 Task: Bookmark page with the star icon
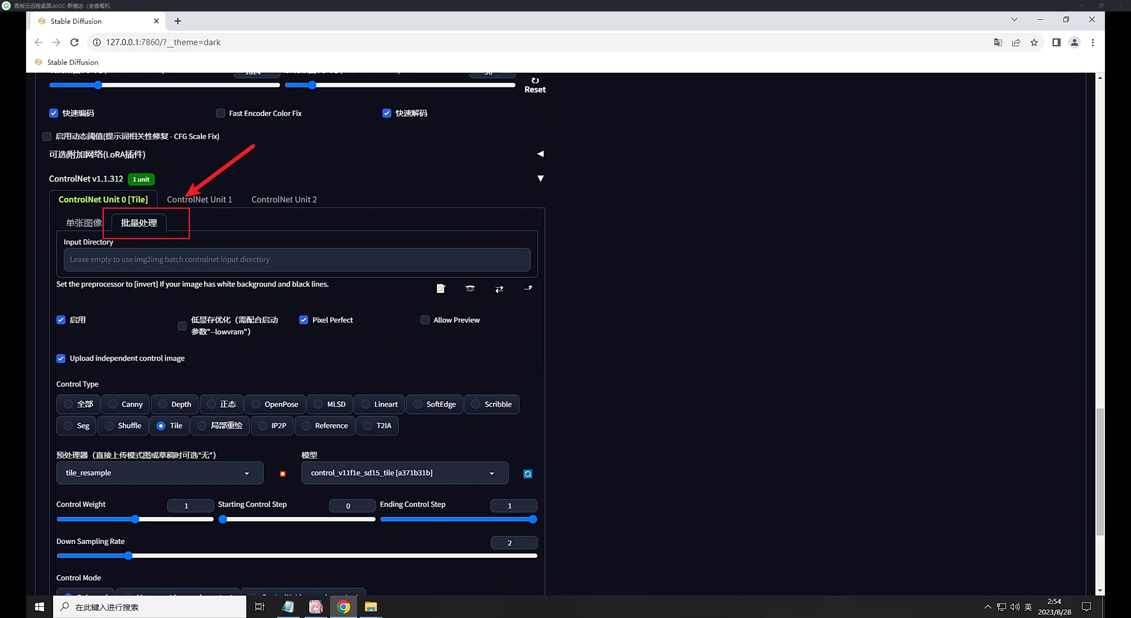point(1034,42)
